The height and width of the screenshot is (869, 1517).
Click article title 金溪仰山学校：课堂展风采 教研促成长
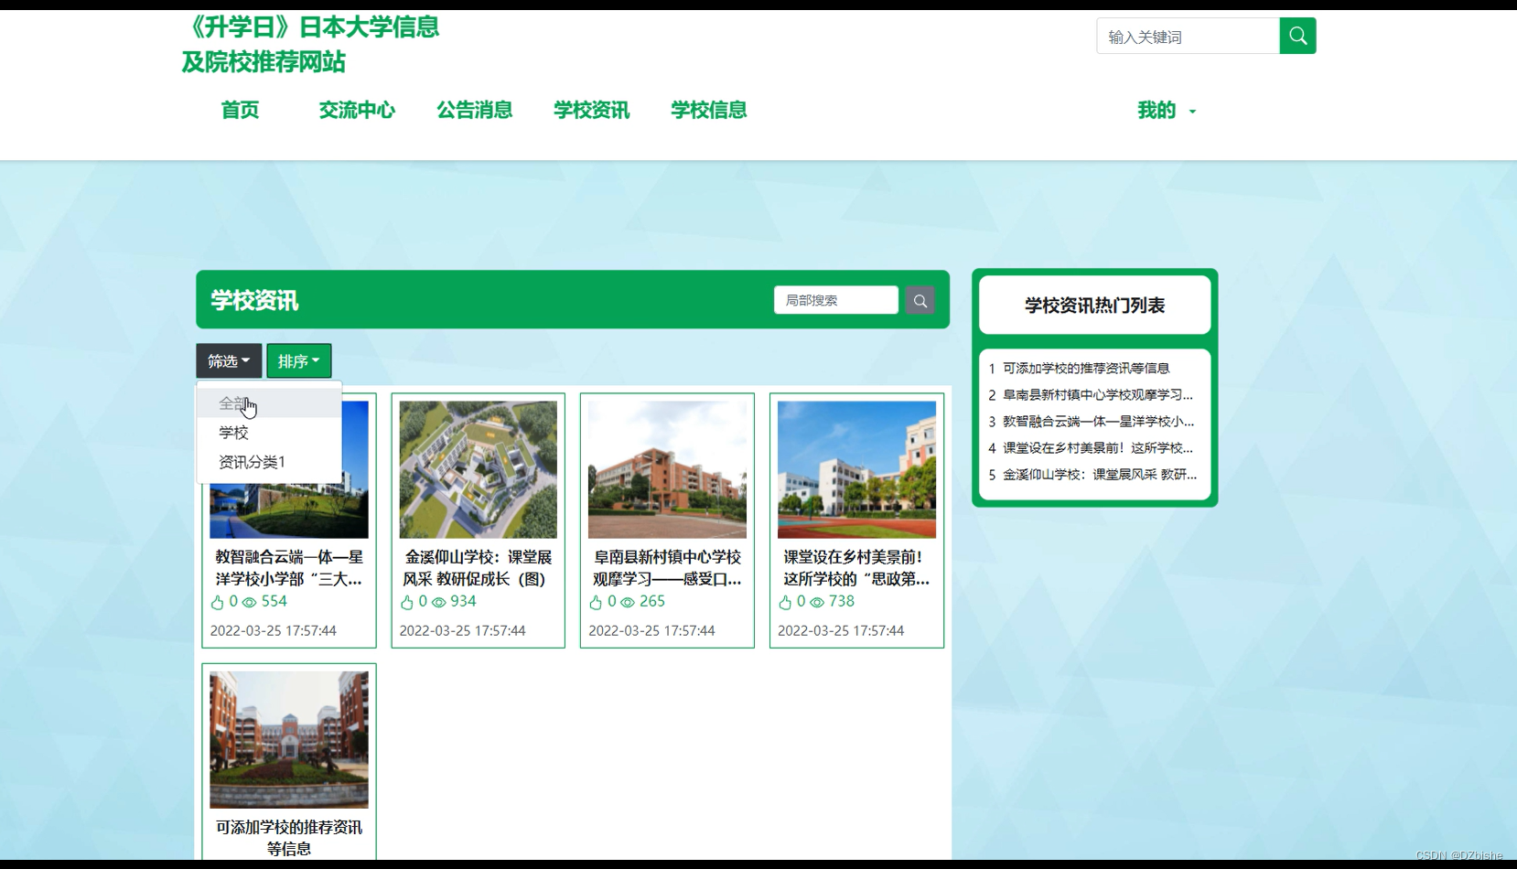[478, 567]
